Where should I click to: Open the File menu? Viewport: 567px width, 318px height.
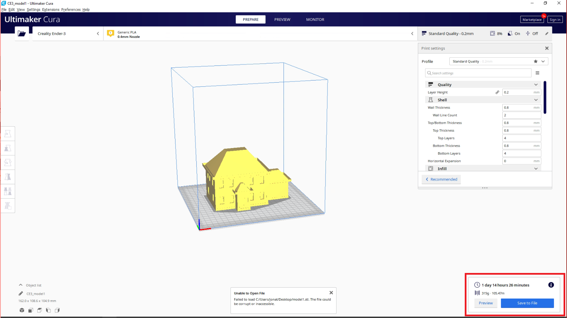[4, 10]
